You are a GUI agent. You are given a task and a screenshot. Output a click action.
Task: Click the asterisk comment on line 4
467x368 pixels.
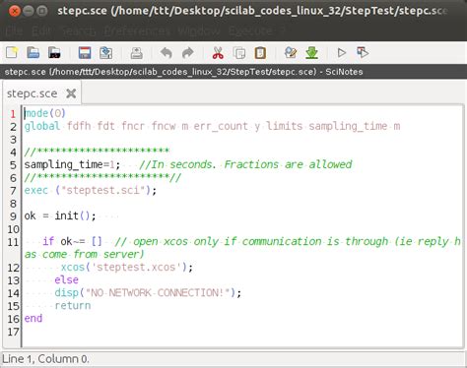coord(97,152)
